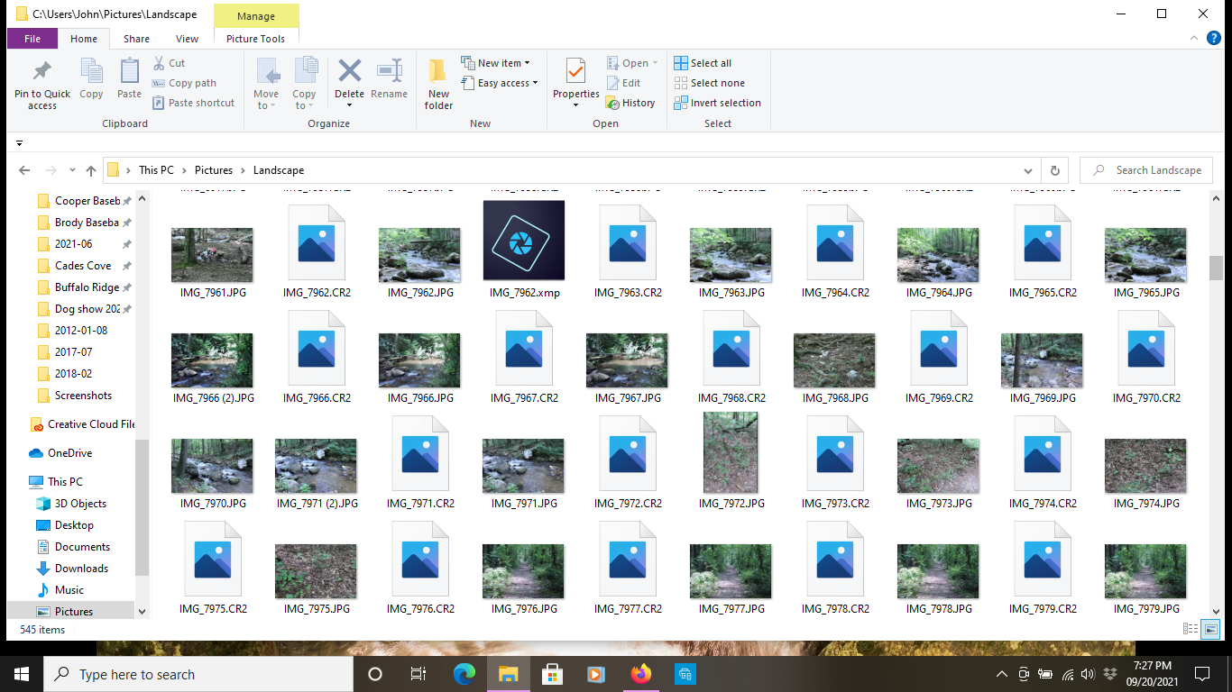Click the Copy icon in the ribbon

tap(90, 81)
